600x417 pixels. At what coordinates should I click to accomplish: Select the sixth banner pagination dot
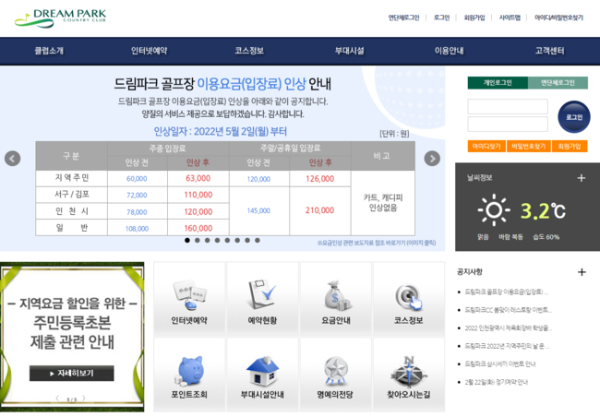coord(237,240)
